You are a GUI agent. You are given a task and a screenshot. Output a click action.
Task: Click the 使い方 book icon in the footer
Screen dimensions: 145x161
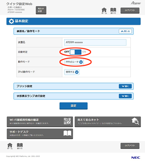coord(20,146)
